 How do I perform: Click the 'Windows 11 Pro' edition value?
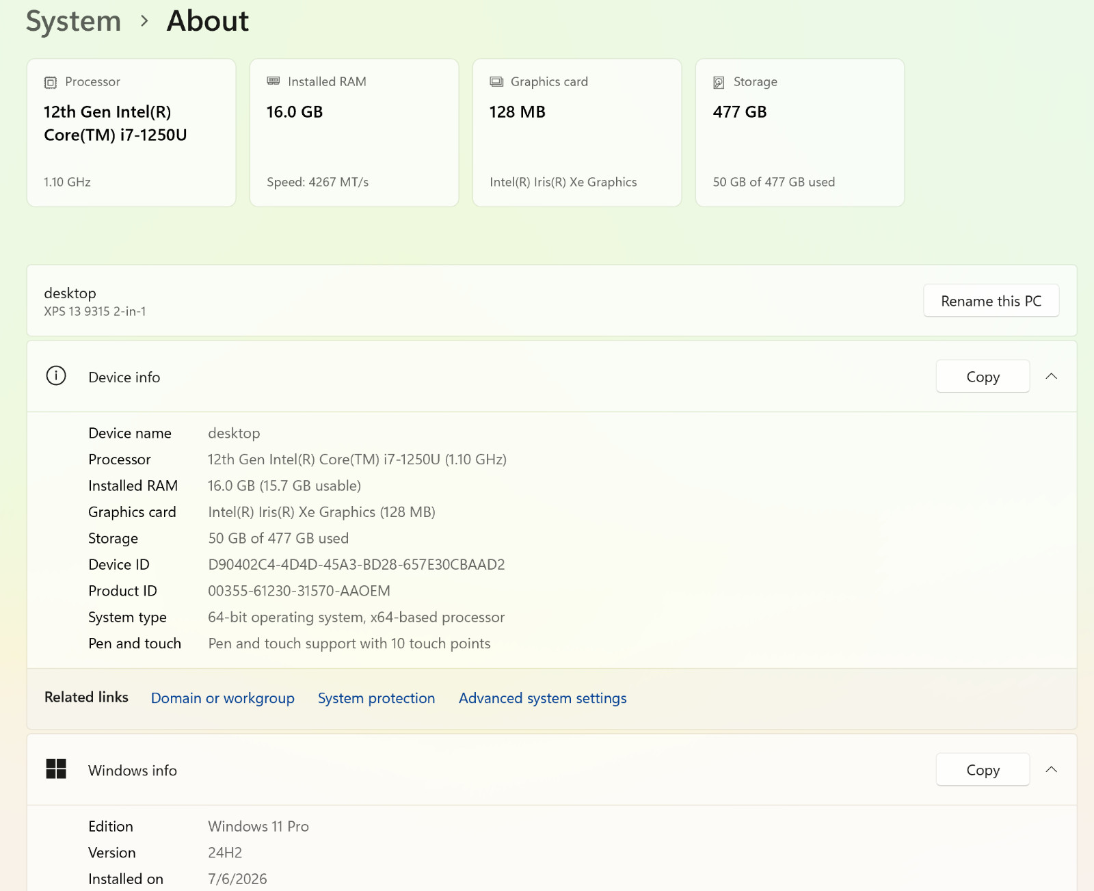pos(258,826)
